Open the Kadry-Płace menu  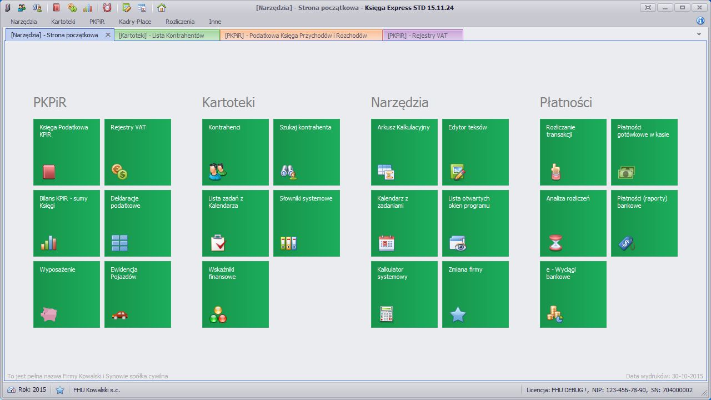tap(135, 22)
